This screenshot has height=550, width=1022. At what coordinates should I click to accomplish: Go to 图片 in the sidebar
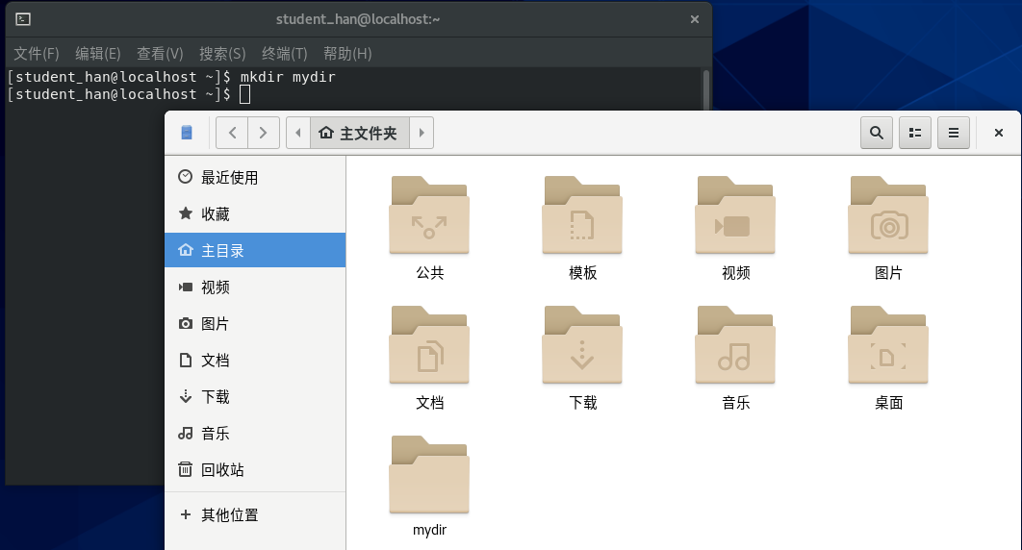(x=255, y=323)
